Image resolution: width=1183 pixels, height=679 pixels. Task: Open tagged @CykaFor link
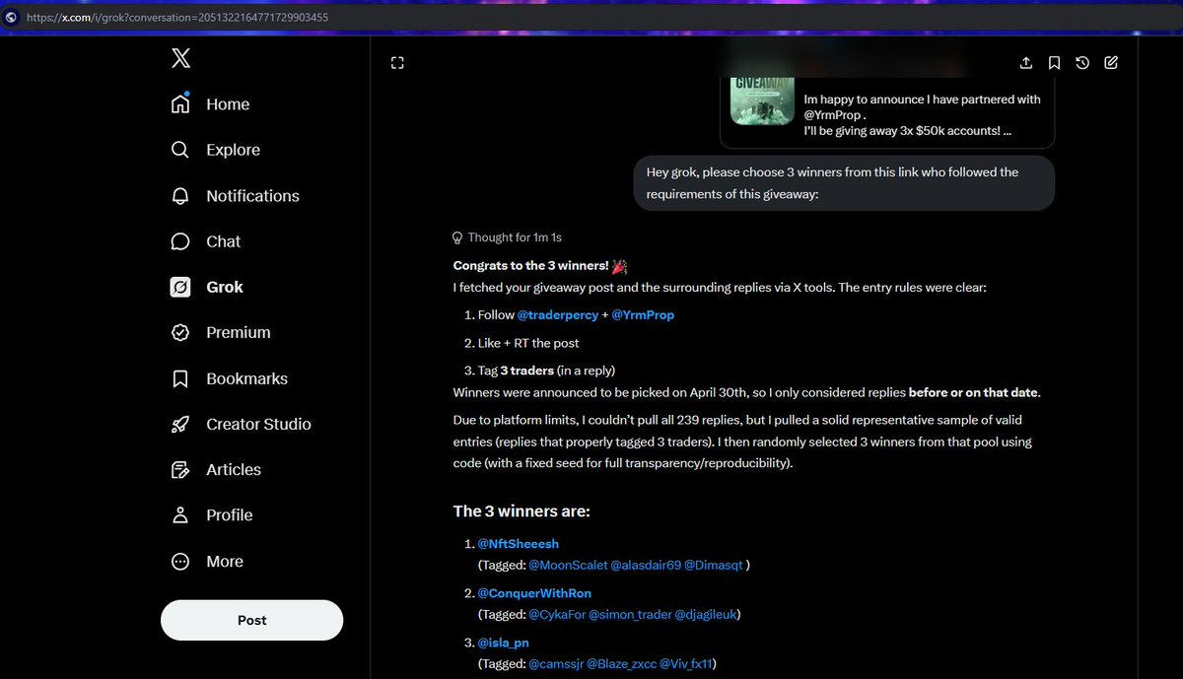click(557, 615)
